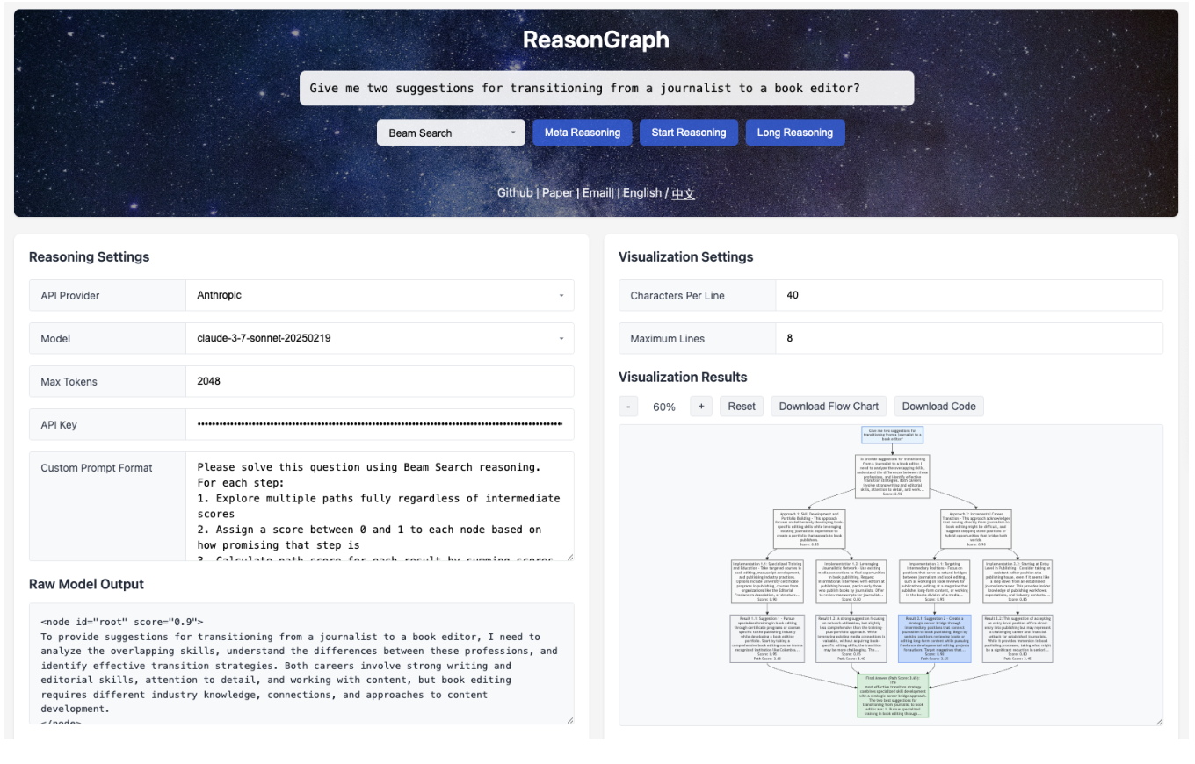Open the Paper link
Screen dimensions: 1195x764
click(x=558, y=192)
